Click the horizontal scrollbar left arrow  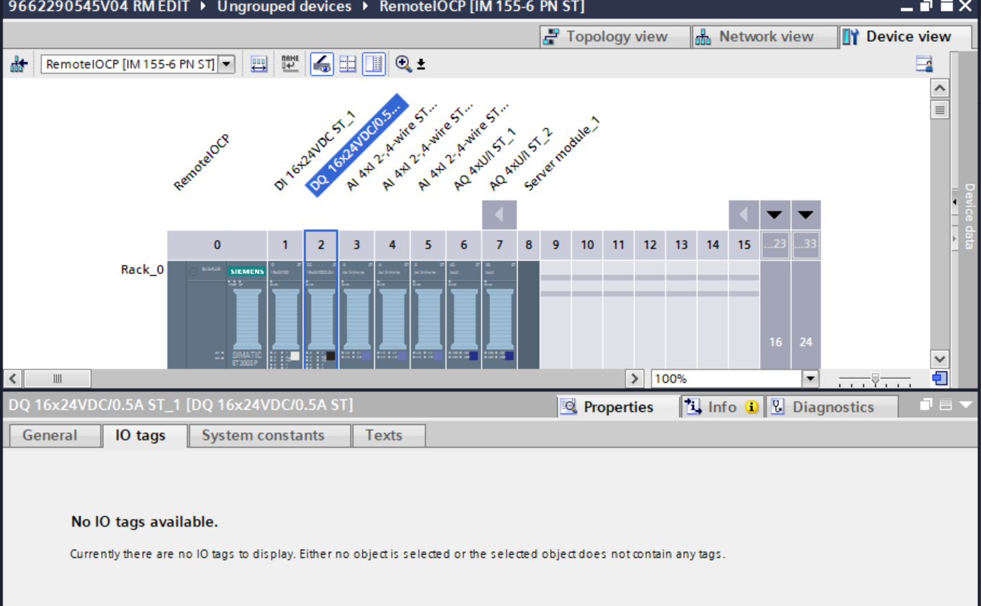tap(13, 378)
